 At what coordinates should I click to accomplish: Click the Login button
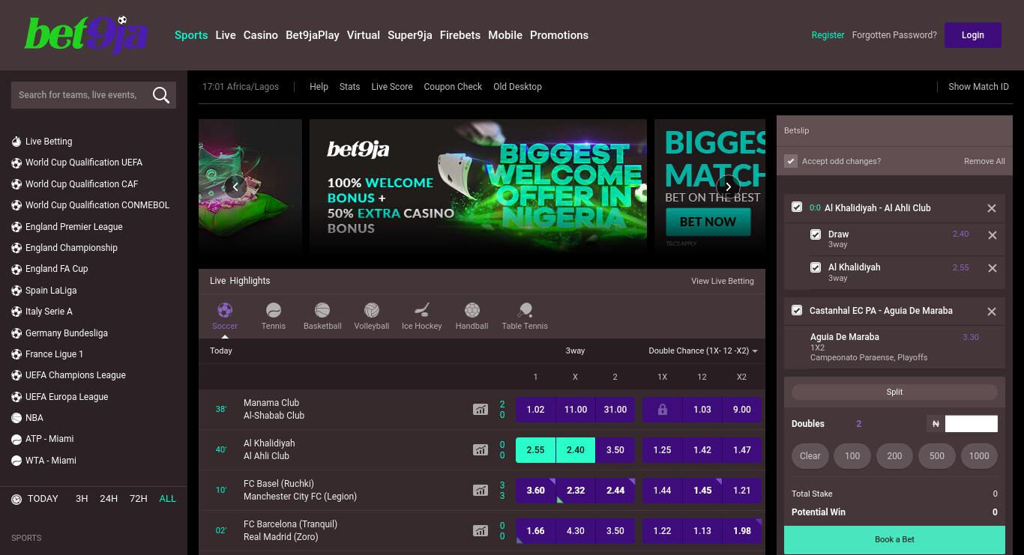point(973,35)
